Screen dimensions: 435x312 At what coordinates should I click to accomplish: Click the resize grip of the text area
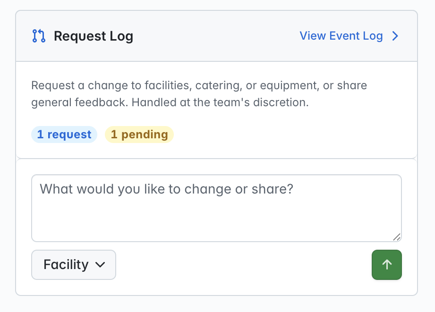coord(397,237)
